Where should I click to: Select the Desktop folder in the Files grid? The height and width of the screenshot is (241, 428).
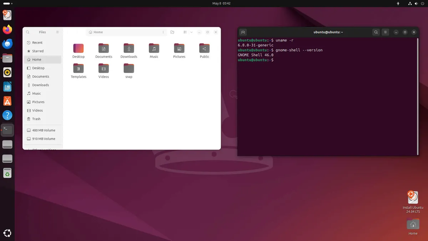click(x=78, y=51)
